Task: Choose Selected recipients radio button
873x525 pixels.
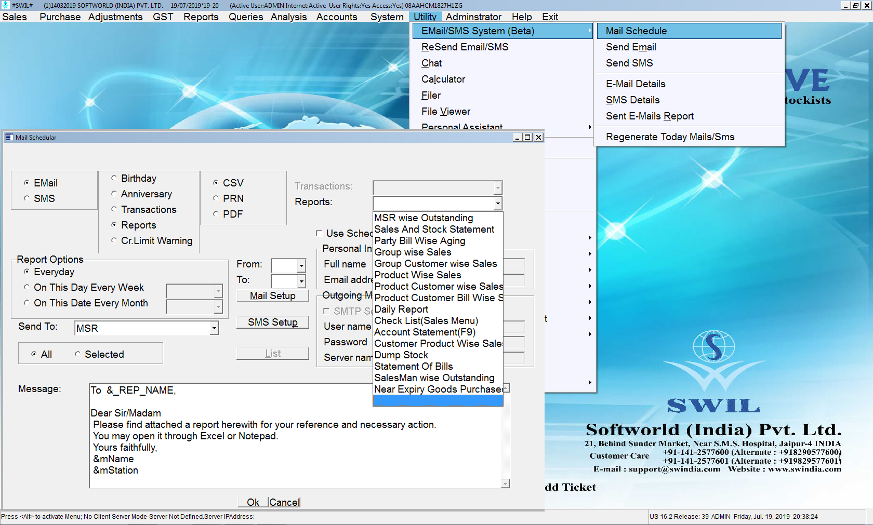Action: click(77, 354)
